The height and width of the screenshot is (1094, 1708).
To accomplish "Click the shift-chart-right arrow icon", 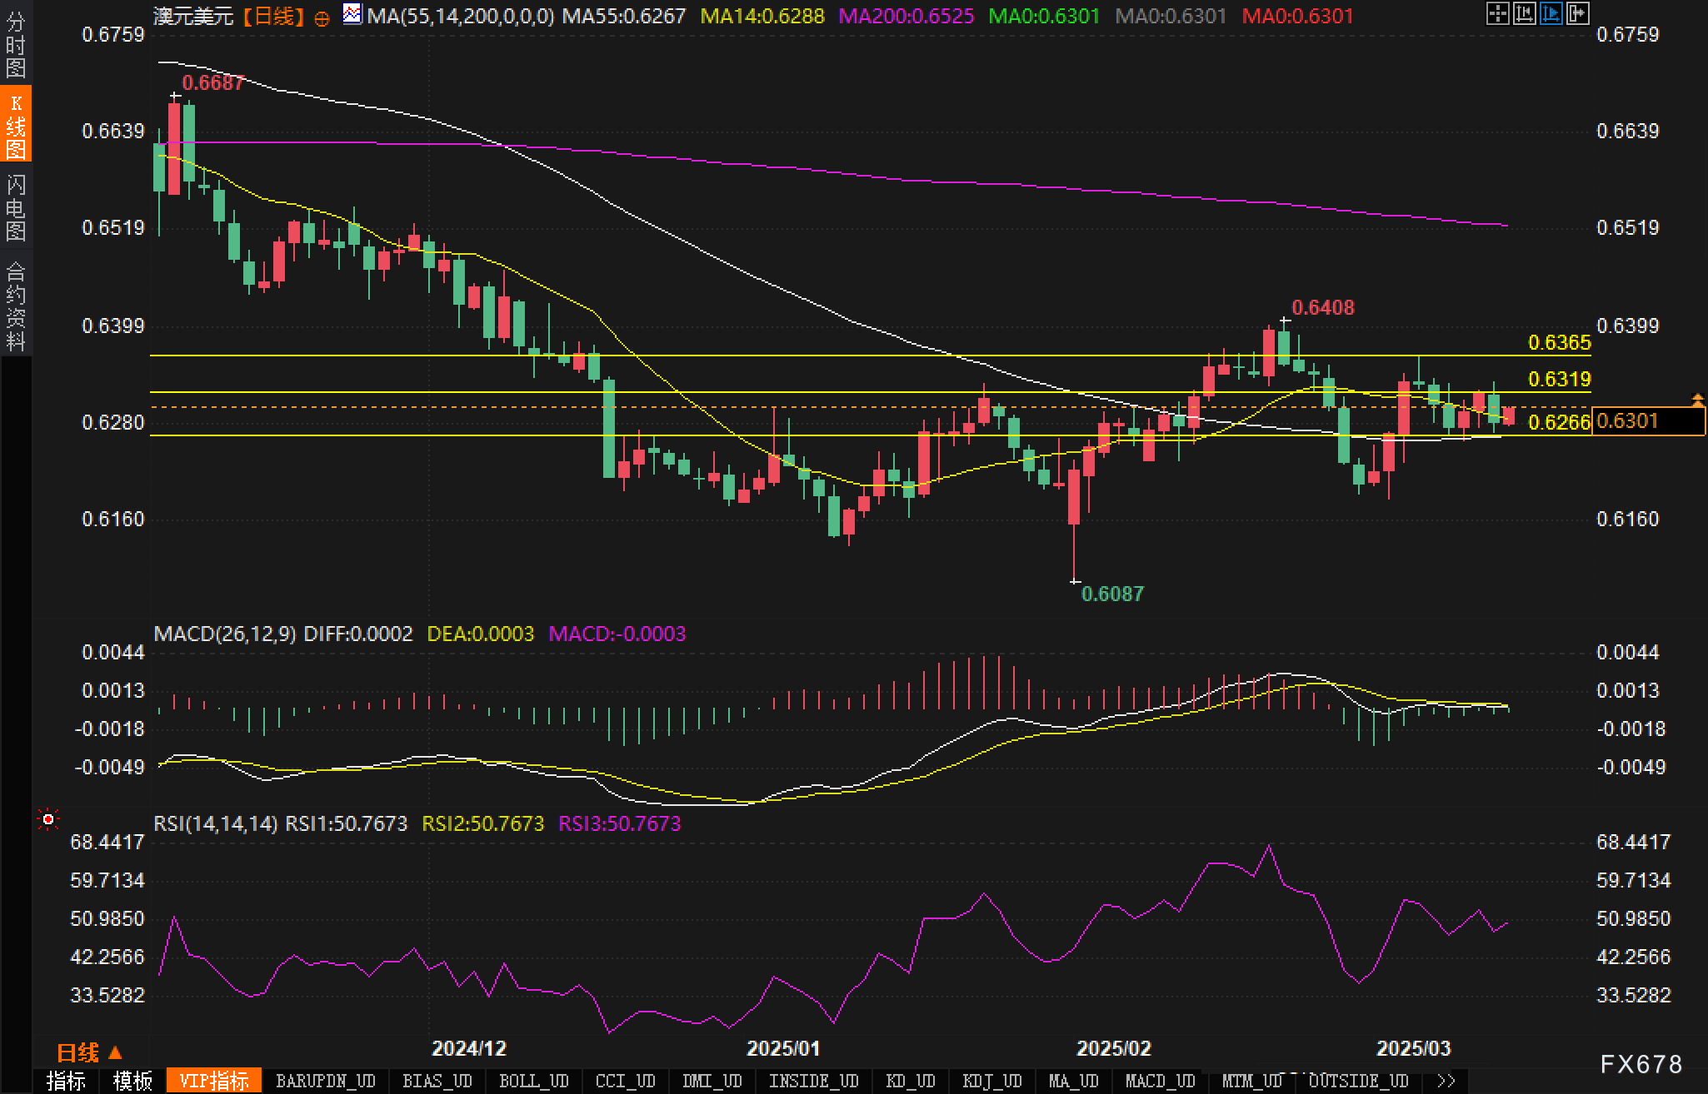I will (1577, 13).
